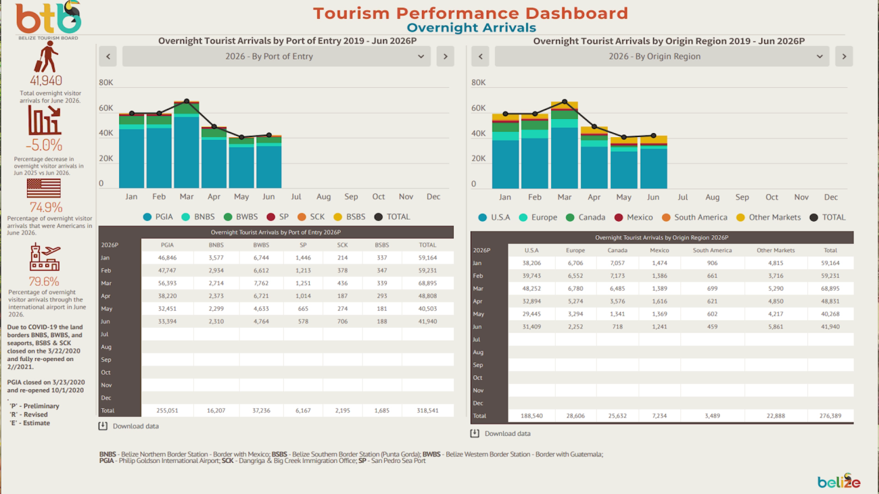Toggle PGIA legend series

[x=157, y=217]
